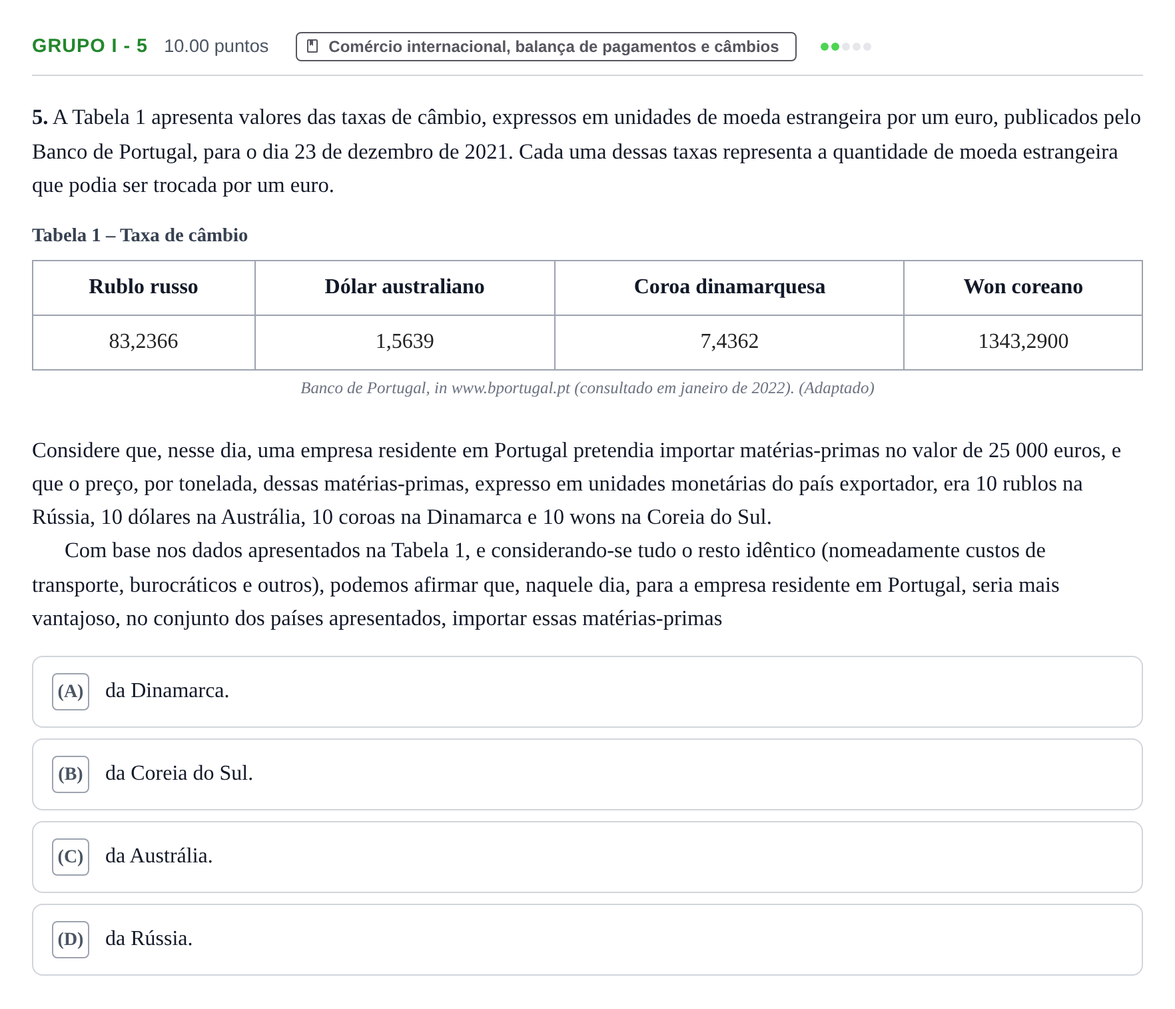This screenshot has height=1009, width=1175.
Task: Click the table cell 83,2366
Action: (x=144, y=342)
